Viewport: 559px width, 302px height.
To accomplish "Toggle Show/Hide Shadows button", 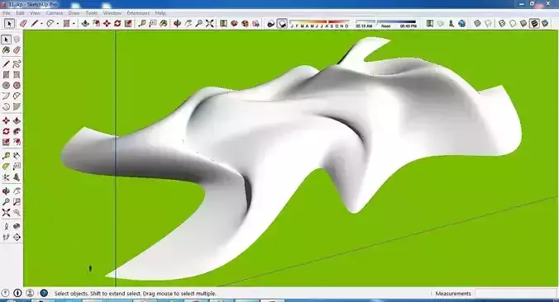I will click(282, 23).
